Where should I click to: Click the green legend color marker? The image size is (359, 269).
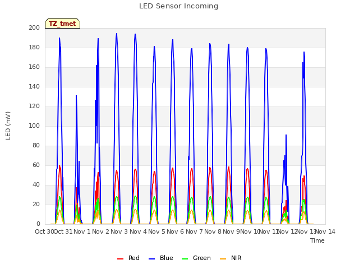[185, 259]
